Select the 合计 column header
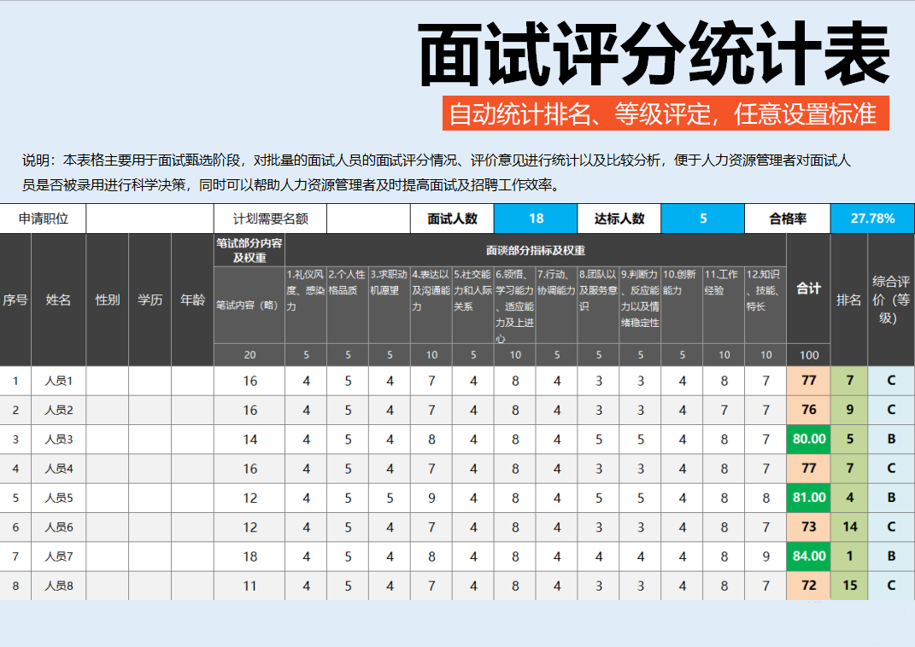The height and width of the screenshot is (647, 915). 808,289
